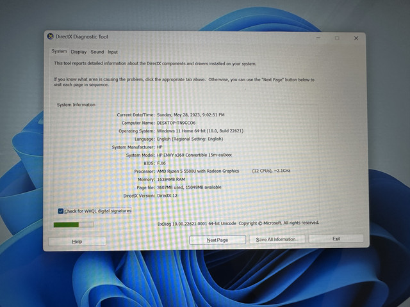Click the Current Date/Time value

click(x=191, y=114)
